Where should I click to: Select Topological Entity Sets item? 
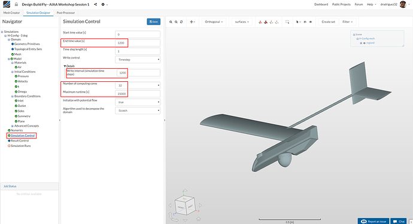point(28,49)
